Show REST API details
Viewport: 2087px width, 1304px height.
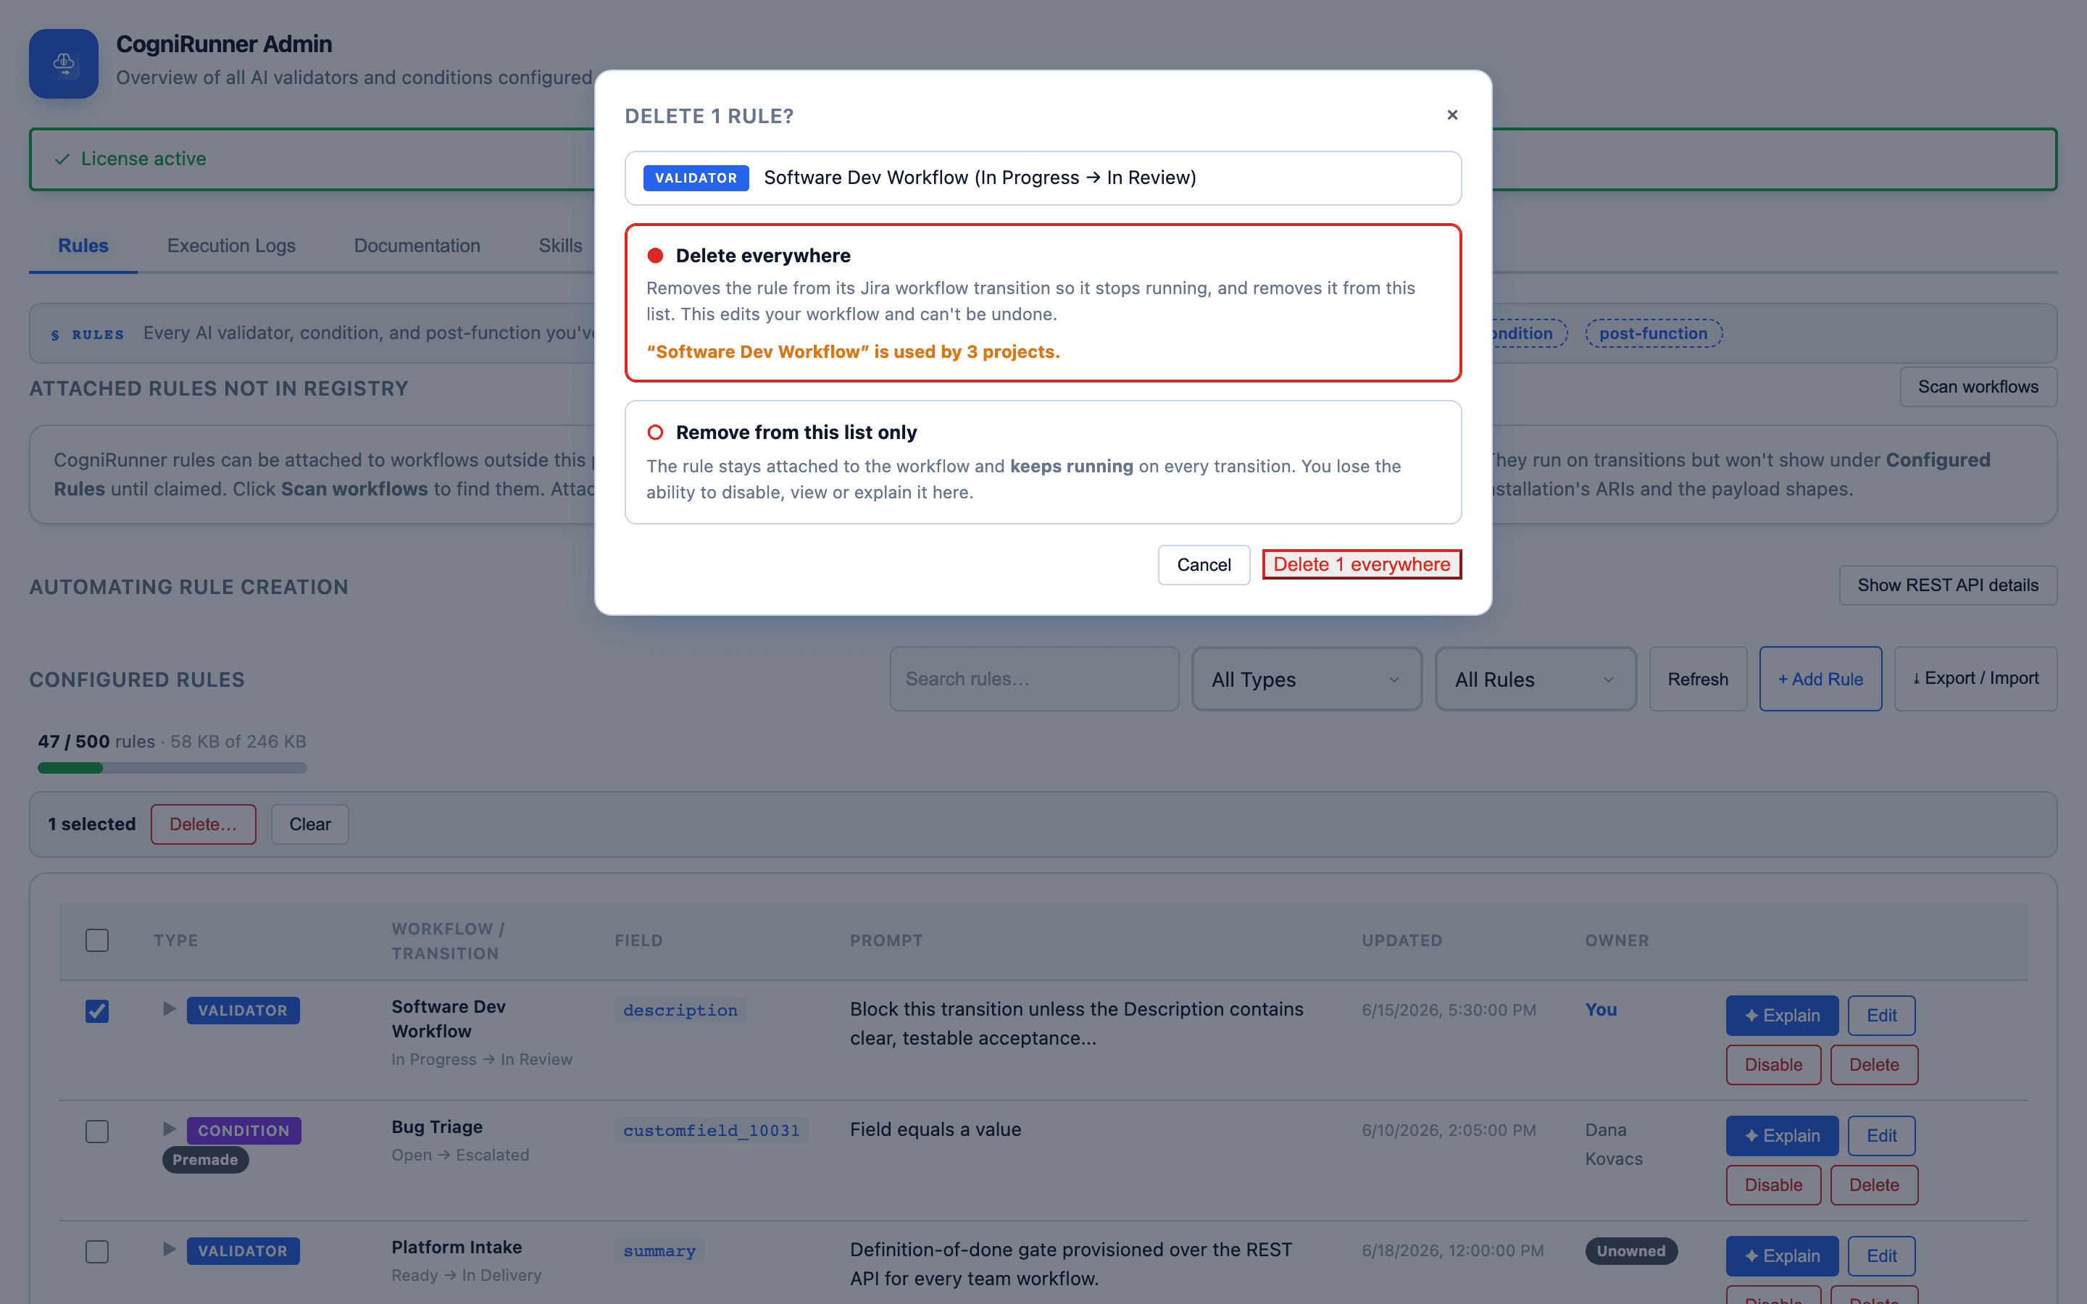(1947, 585)
